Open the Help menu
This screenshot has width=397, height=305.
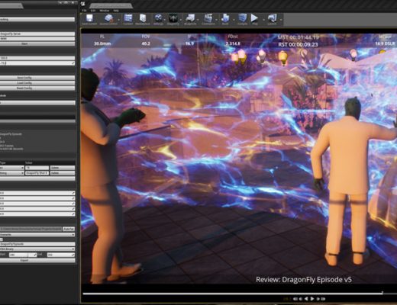point(116,11)
